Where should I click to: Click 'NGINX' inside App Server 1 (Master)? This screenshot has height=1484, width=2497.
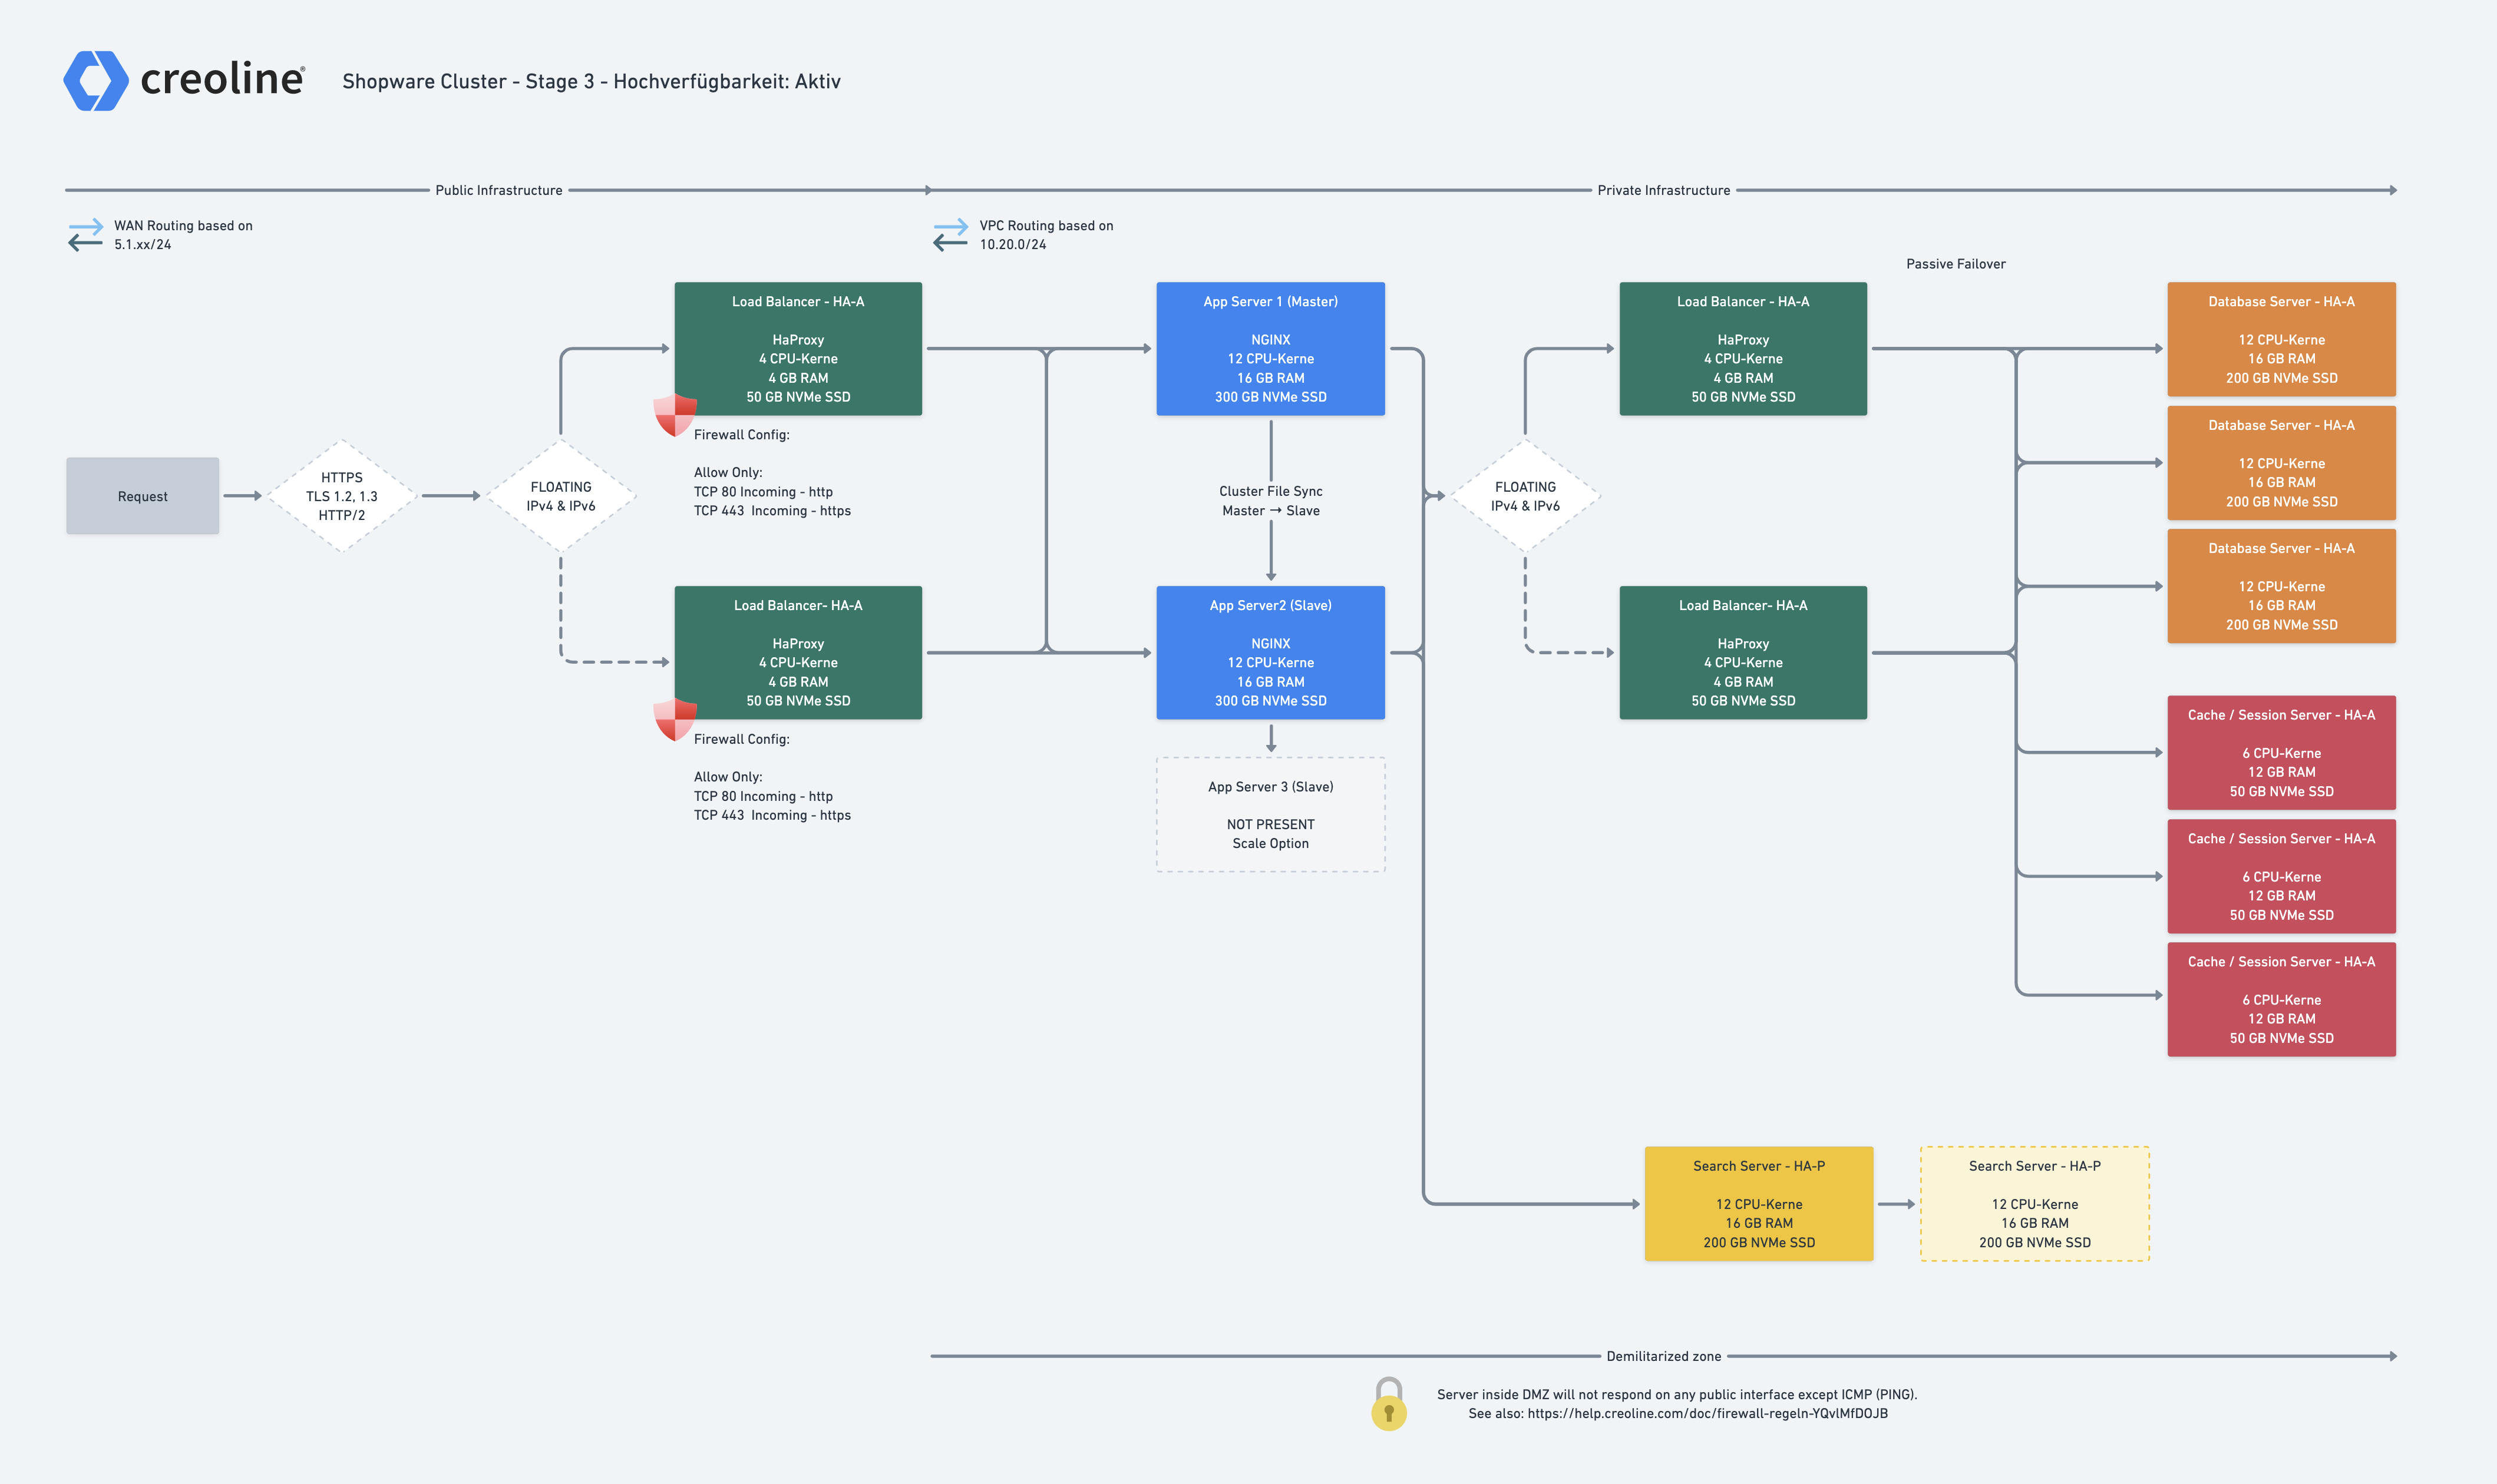tap(1270, 340)
